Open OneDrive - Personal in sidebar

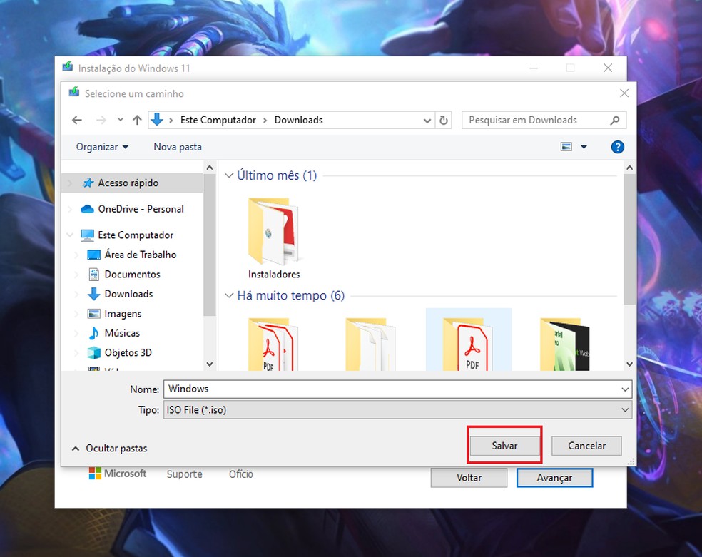(141, 209)
